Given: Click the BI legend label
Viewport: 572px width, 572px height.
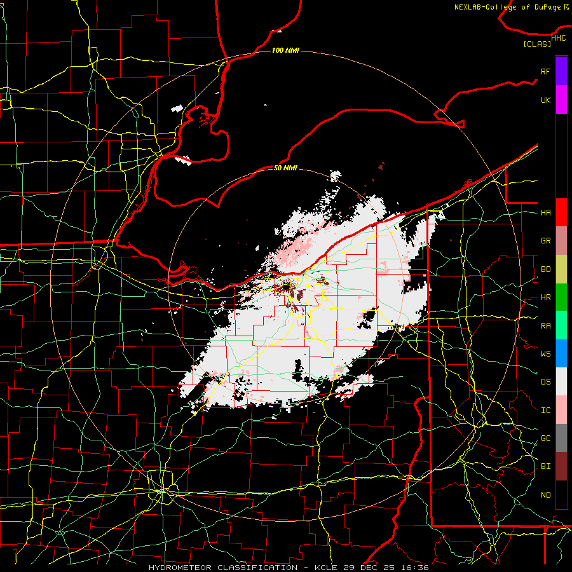Looking at the screenshot, I should pyautogui.click(x=545, y=466).
